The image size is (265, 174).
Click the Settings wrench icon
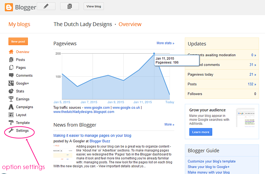[x=11, y=130]
